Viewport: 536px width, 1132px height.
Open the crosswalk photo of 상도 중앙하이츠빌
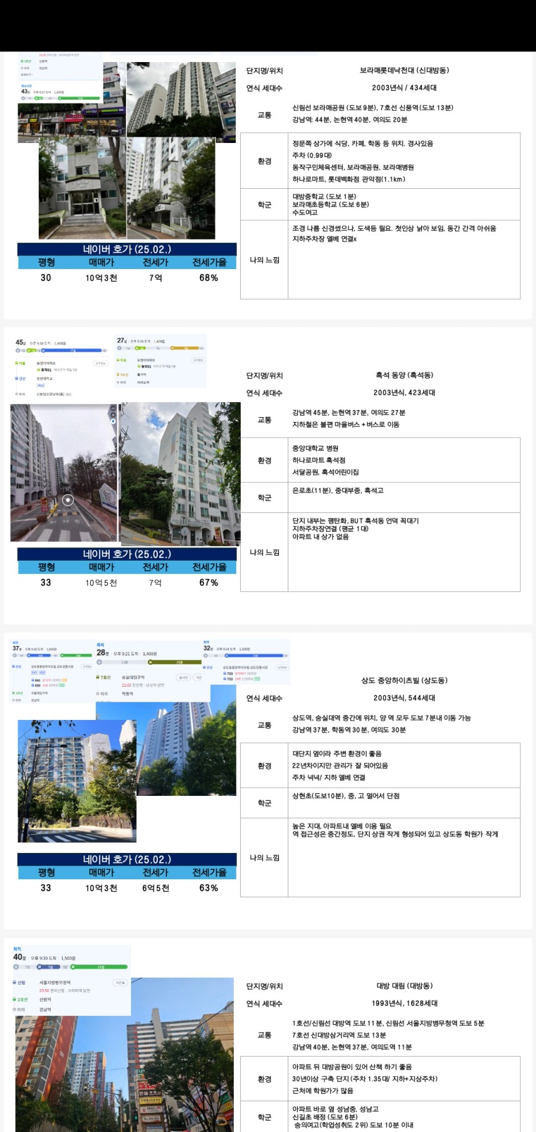[x=76, y=781]
